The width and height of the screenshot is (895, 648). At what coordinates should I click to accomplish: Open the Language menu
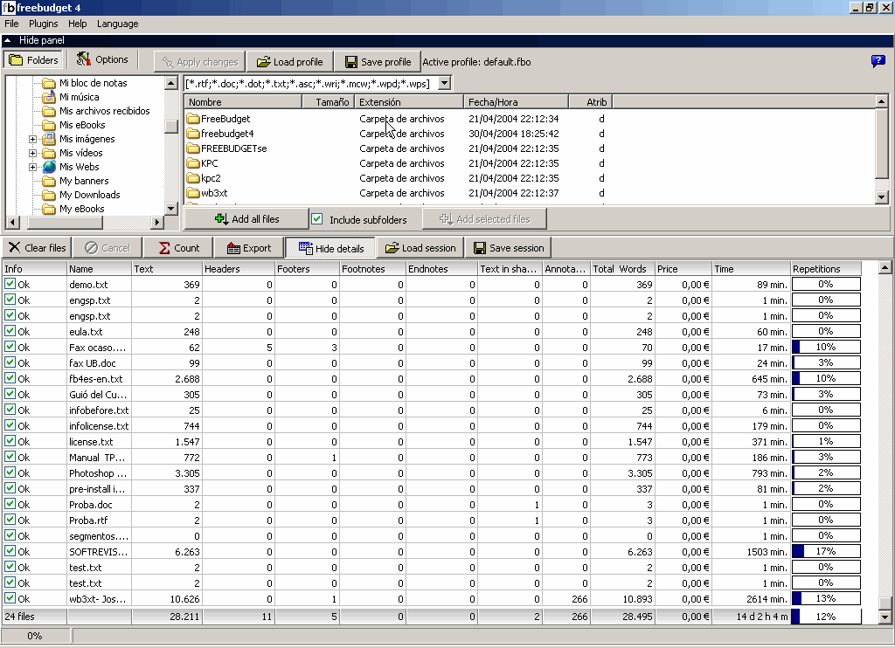click(117, 24)
